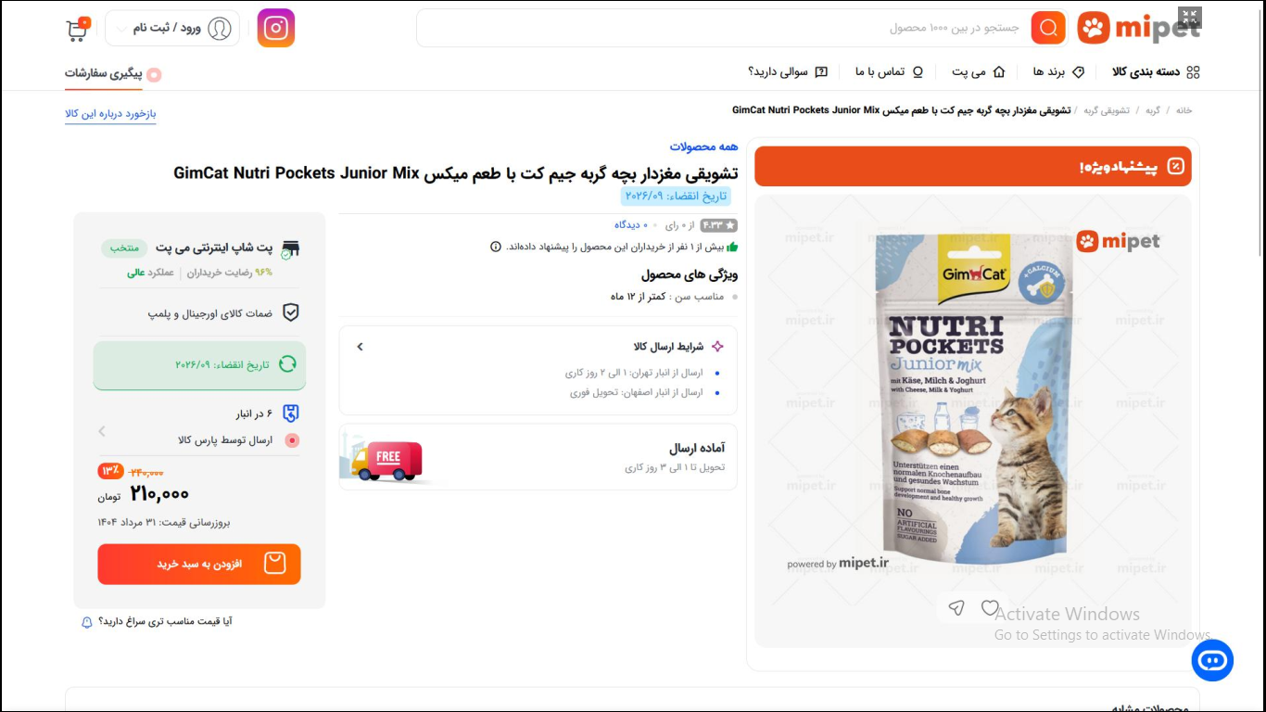
Task: Add product to wishlist with heart icon
Action: point(990,608)
